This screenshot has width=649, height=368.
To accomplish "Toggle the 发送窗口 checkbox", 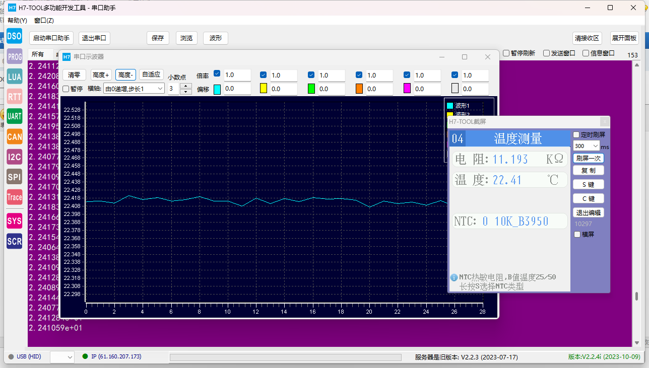I will (x=546, y=53).
